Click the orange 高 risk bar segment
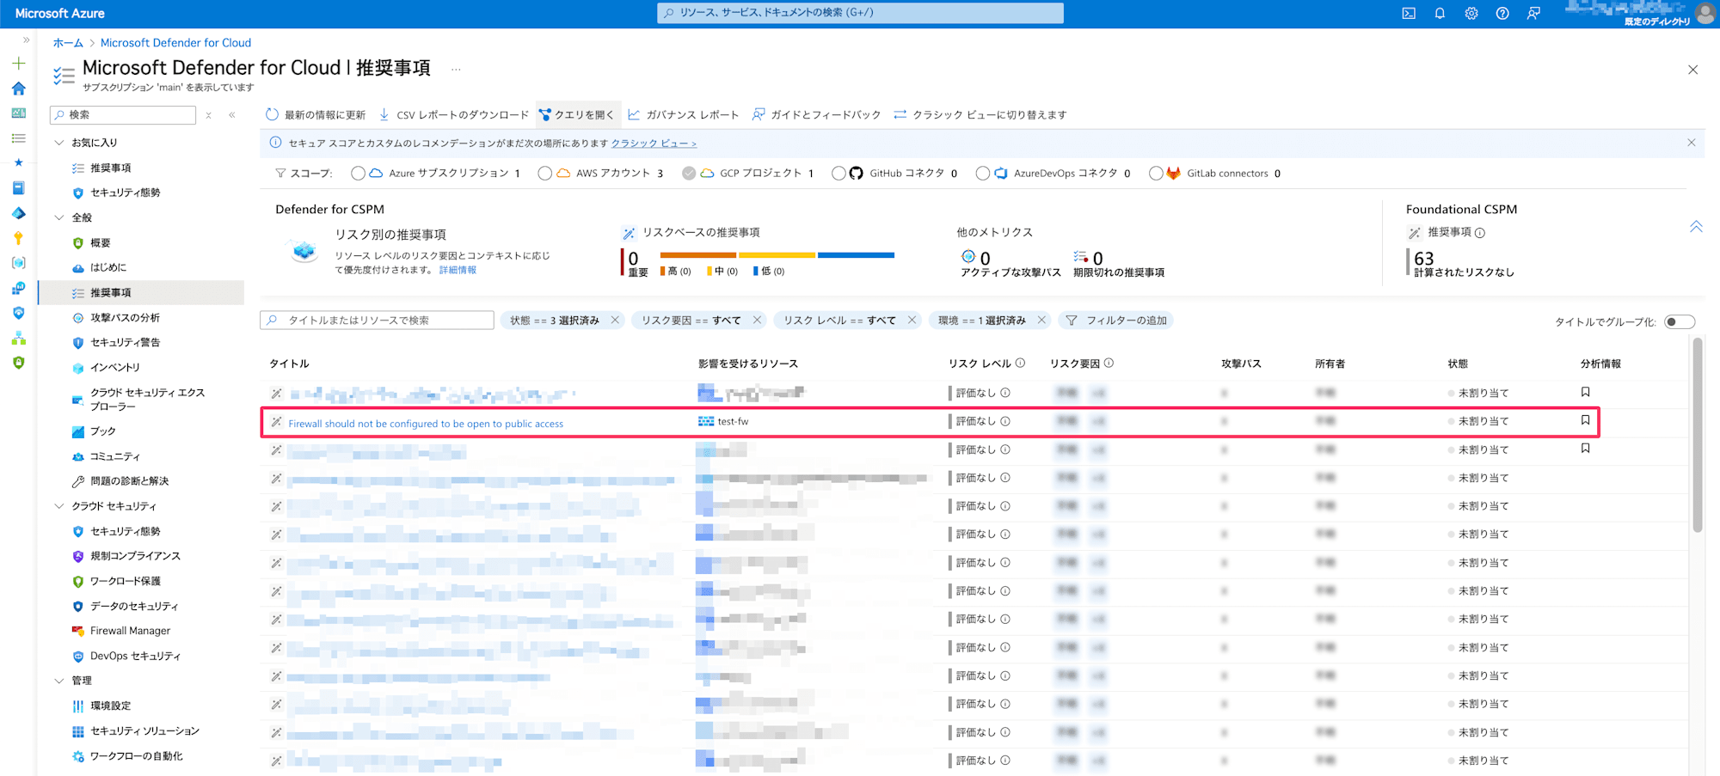 click(698, 255)
